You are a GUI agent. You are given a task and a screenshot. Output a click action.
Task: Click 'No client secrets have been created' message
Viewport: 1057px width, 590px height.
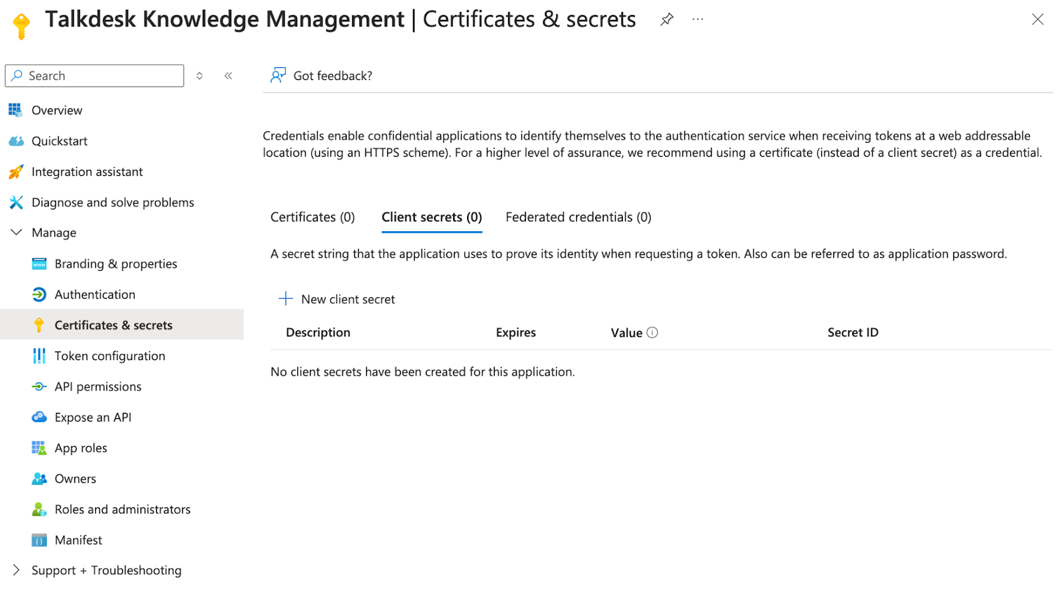tap(423, 372)
